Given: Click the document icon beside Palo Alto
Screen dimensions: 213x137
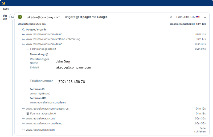Looking at the screenshot, I should tap(171, 17).
